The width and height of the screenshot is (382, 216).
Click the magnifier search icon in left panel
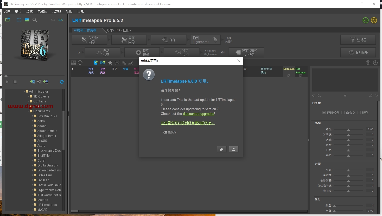(35, 20)
